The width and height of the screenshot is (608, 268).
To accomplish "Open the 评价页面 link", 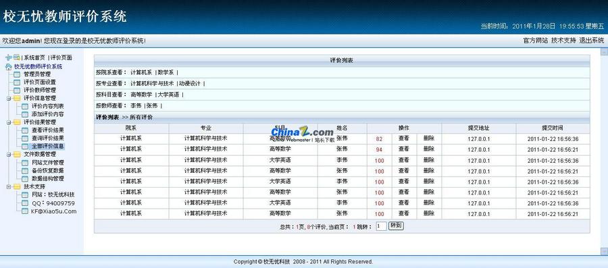I will [61, 57].
